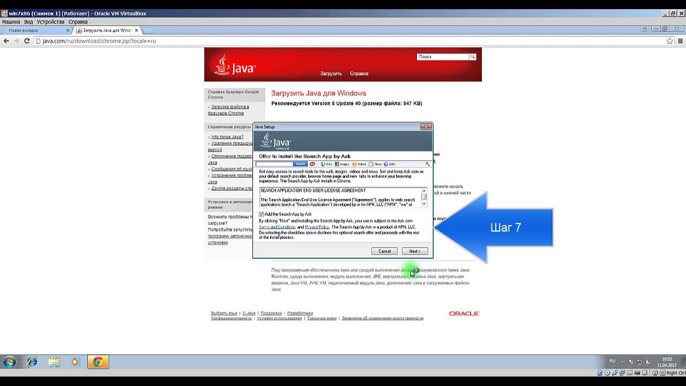Screen dimensions: 686x386
Task: Close the Загрузить Java tab
Action: click(137, 31)
